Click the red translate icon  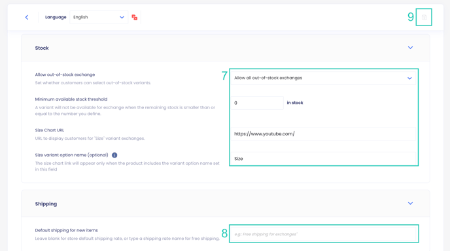134,17
